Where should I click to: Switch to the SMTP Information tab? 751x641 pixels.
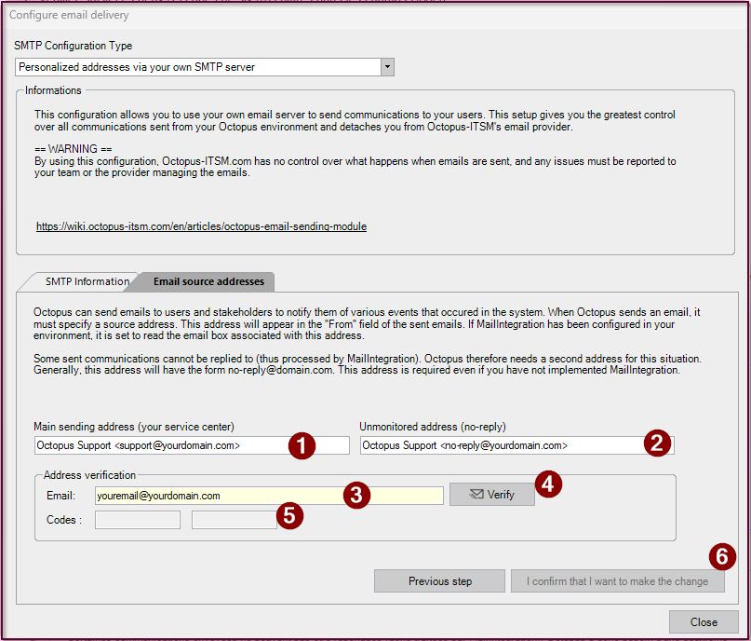[87, 281]
